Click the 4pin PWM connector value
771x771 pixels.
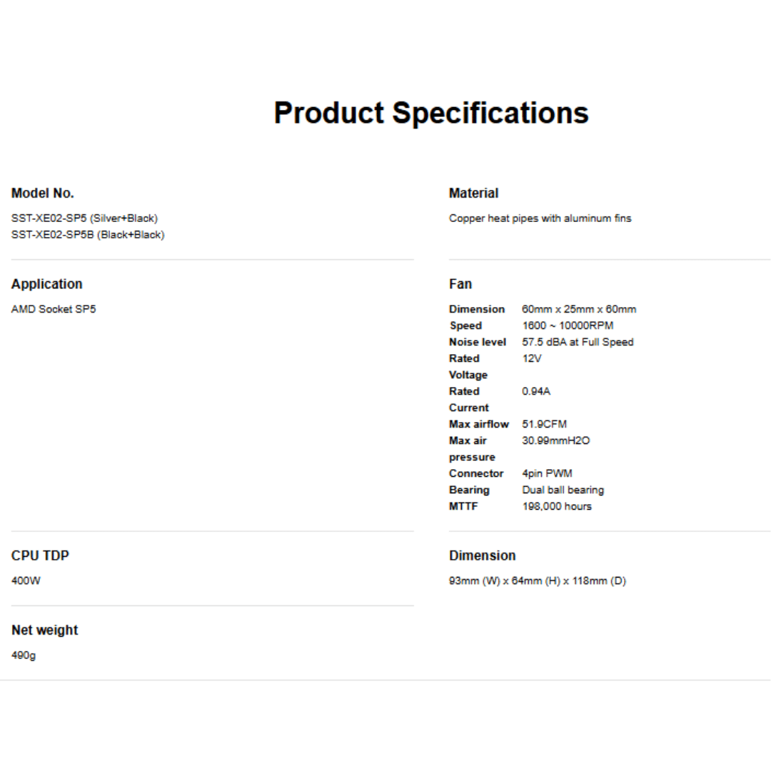click(547, 473)
